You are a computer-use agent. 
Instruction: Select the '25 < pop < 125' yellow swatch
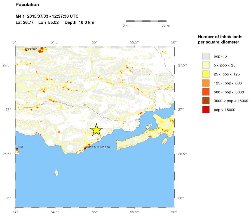coord(206,74)
